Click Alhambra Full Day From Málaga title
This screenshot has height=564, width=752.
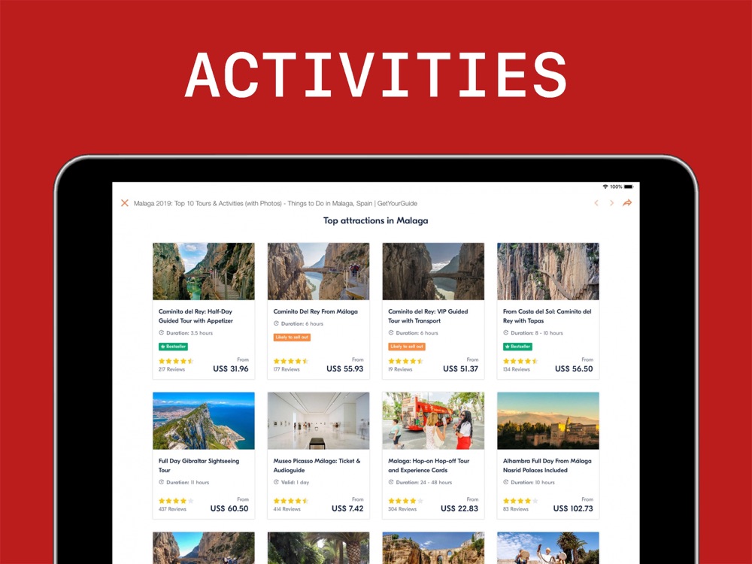point(547,465)
